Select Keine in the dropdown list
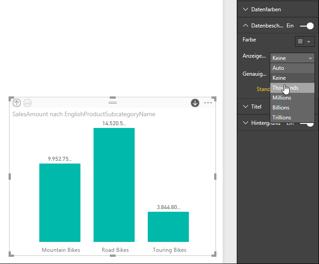Image resolution: width=319 pixels, height=264 pixels. pos(292,78)
